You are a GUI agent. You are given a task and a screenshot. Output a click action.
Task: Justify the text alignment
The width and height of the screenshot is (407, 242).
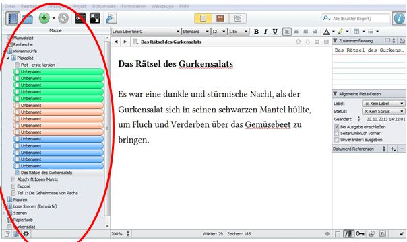pos(305,32)
